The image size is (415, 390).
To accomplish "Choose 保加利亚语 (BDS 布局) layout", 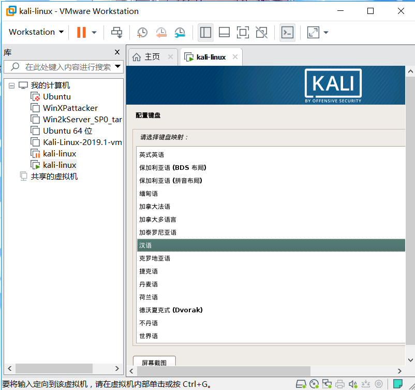I will [271, 168].
